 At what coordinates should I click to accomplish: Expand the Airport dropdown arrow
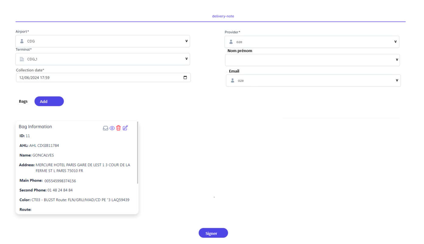tap(186, 41)
